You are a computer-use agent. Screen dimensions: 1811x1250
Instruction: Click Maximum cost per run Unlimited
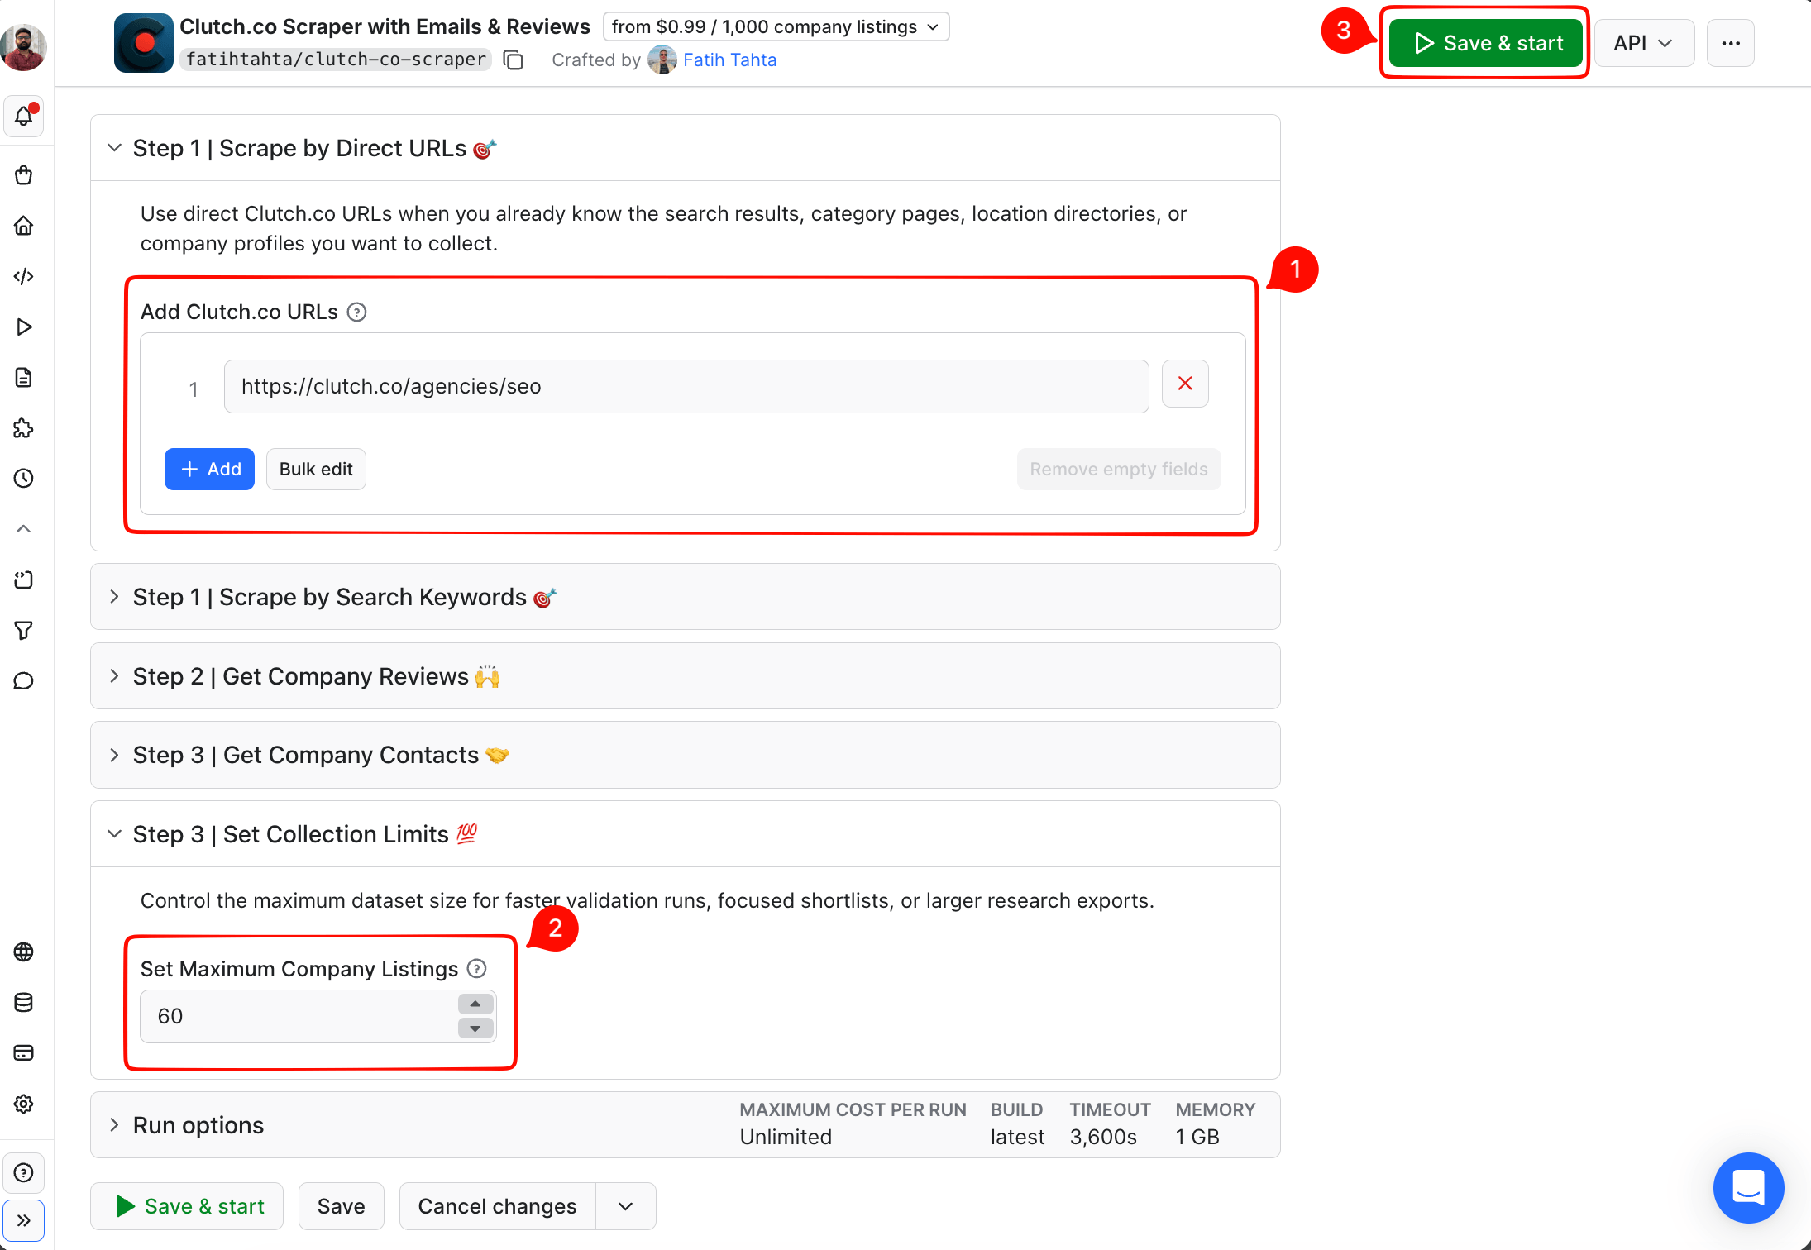(x=786, y=1138)
